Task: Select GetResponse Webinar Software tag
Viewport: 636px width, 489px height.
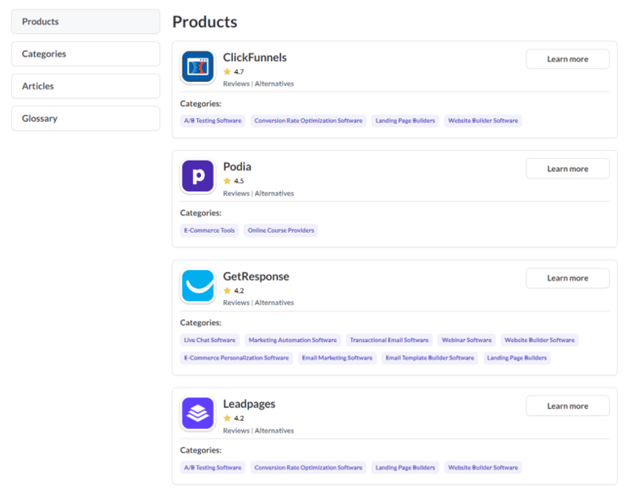Action: [x=466, y=341]
